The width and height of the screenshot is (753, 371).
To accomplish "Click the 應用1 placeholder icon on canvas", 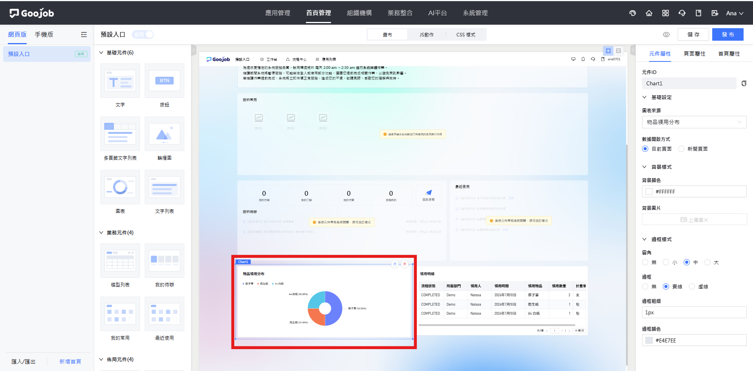I will click(x=259, y=118).
